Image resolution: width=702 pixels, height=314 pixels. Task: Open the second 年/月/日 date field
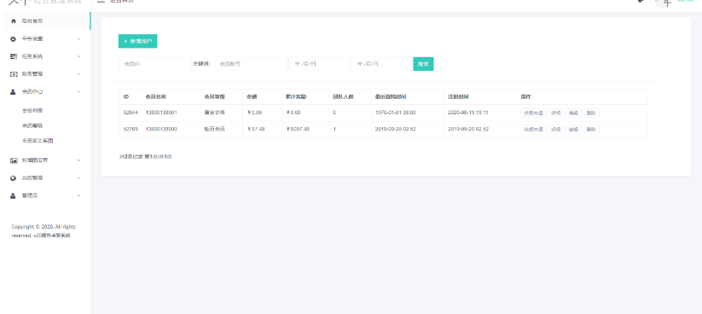coord(381,64)
